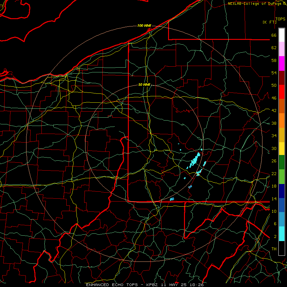Click the "[K FT]" units label
Screen dimensions: 287x287
(x=269, y=22)
